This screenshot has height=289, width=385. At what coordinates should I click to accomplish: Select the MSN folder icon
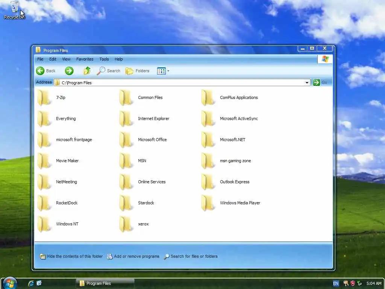(x=126, y=161)
